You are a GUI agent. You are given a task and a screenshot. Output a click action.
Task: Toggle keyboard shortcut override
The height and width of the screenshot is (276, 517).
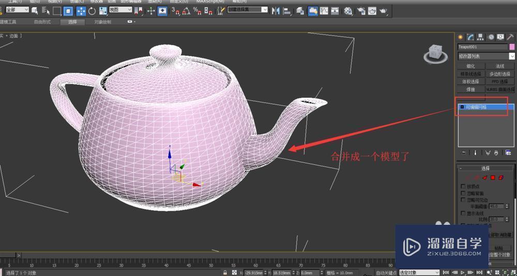coord(162,10)
